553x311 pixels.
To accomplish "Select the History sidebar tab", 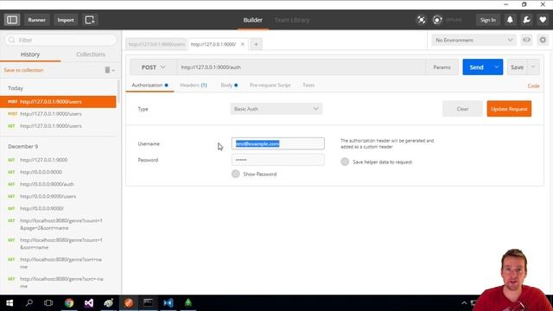I will point(30,54).
